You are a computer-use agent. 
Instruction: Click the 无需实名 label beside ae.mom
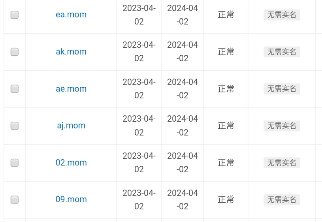click(282, 89)
